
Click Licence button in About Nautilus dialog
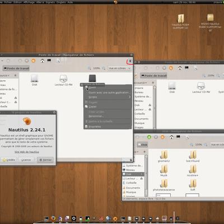(x=26, y=160)
